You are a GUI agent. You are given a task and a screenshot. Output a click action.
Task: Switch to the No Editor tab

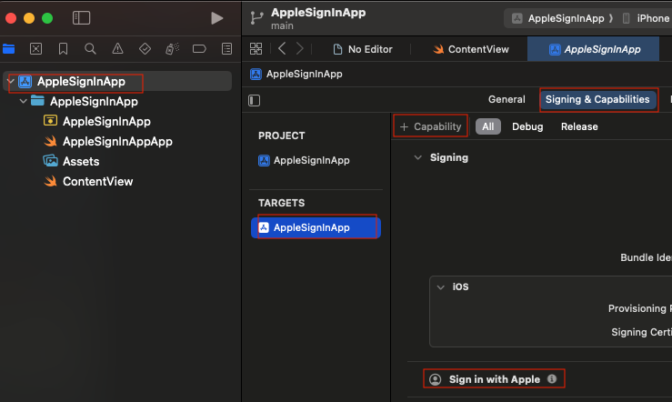(x=363, y=49)
